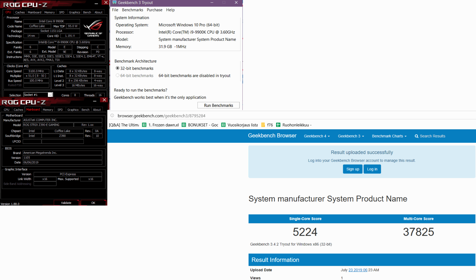
Task: Click the Single-Core Score 5224
Action: click(x=305, y=232)
